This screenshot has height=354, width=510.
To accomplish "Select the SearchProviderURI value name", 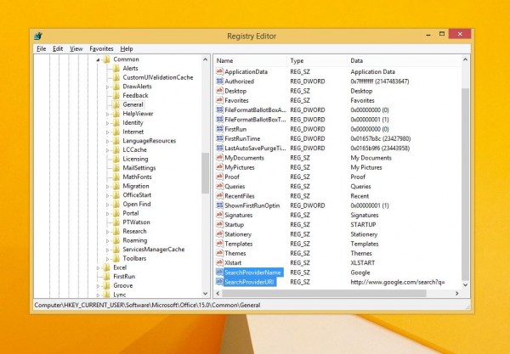I will click(250, 282).
